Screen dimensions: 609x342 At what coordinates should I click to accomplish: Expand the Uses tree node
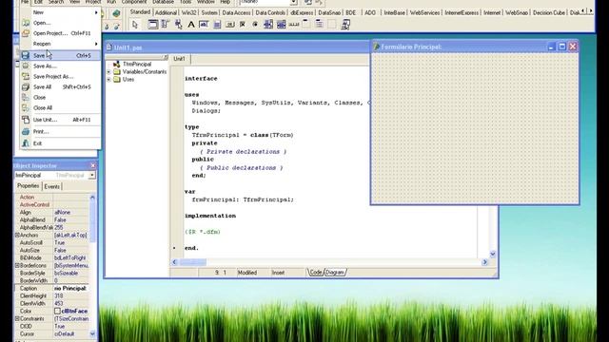[109, 80]
